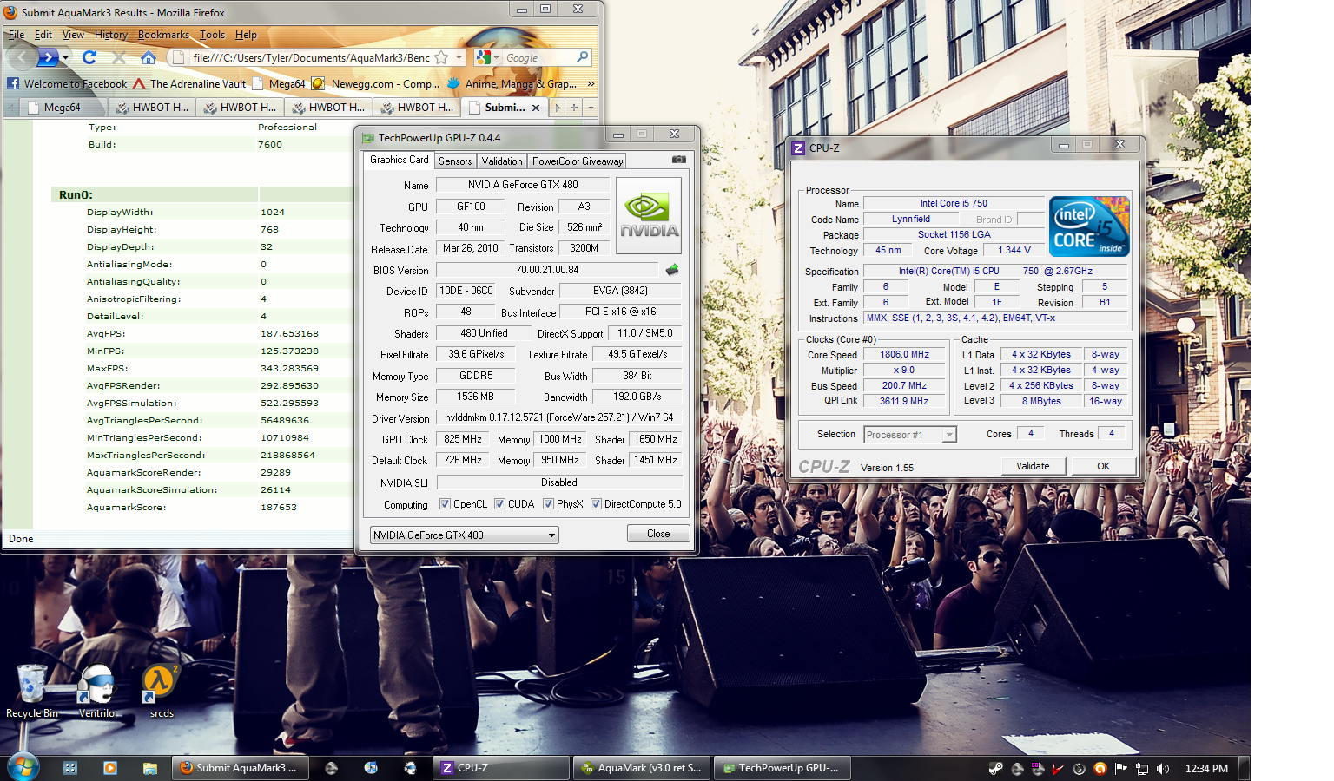
Task: Switch to the Validation tab in GPU-Z
Action: click(x=502, y=161)
